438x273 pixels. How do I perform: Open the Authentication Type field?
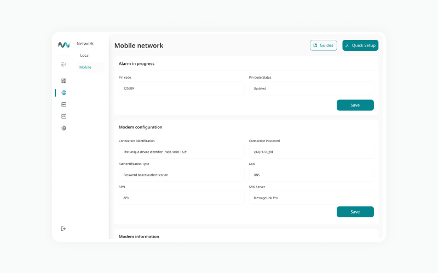pyautogui.click(x=182, y=175)
